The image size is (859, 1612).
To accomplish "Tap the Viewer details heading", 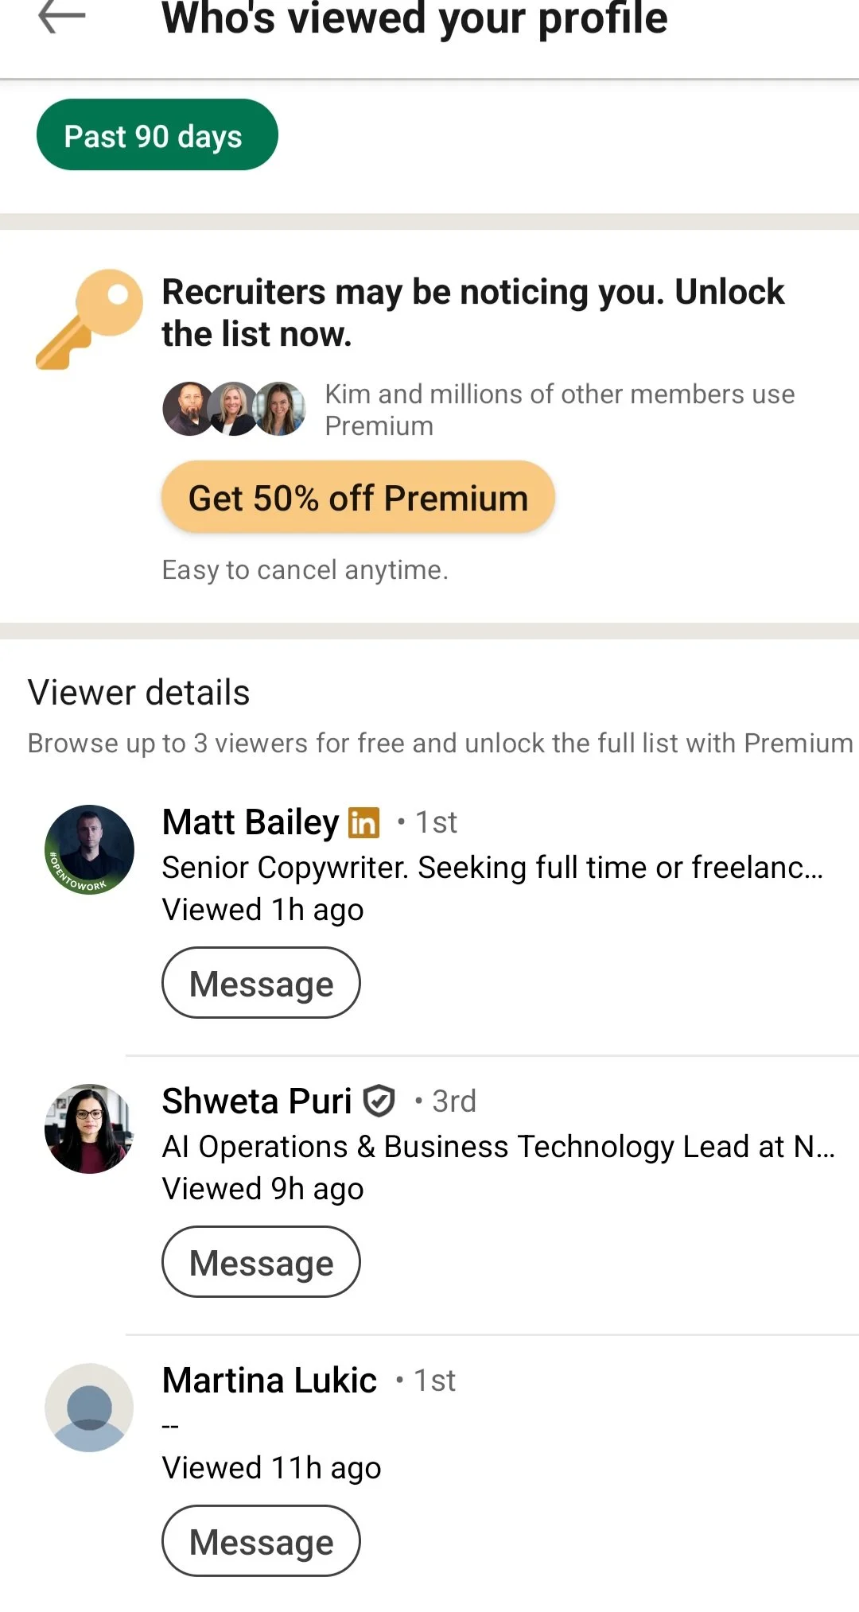I will (x=139, y=692).
